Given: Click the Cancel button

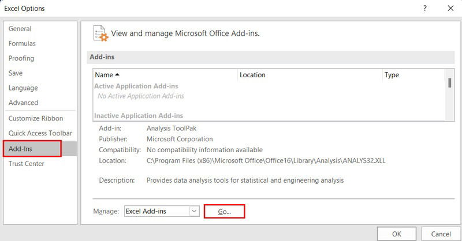Looking at the screenshot, I should (441, 234).
